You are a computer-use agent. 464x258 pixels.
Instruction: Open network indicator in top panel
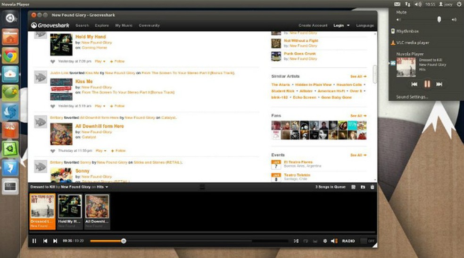coord(408,4)
